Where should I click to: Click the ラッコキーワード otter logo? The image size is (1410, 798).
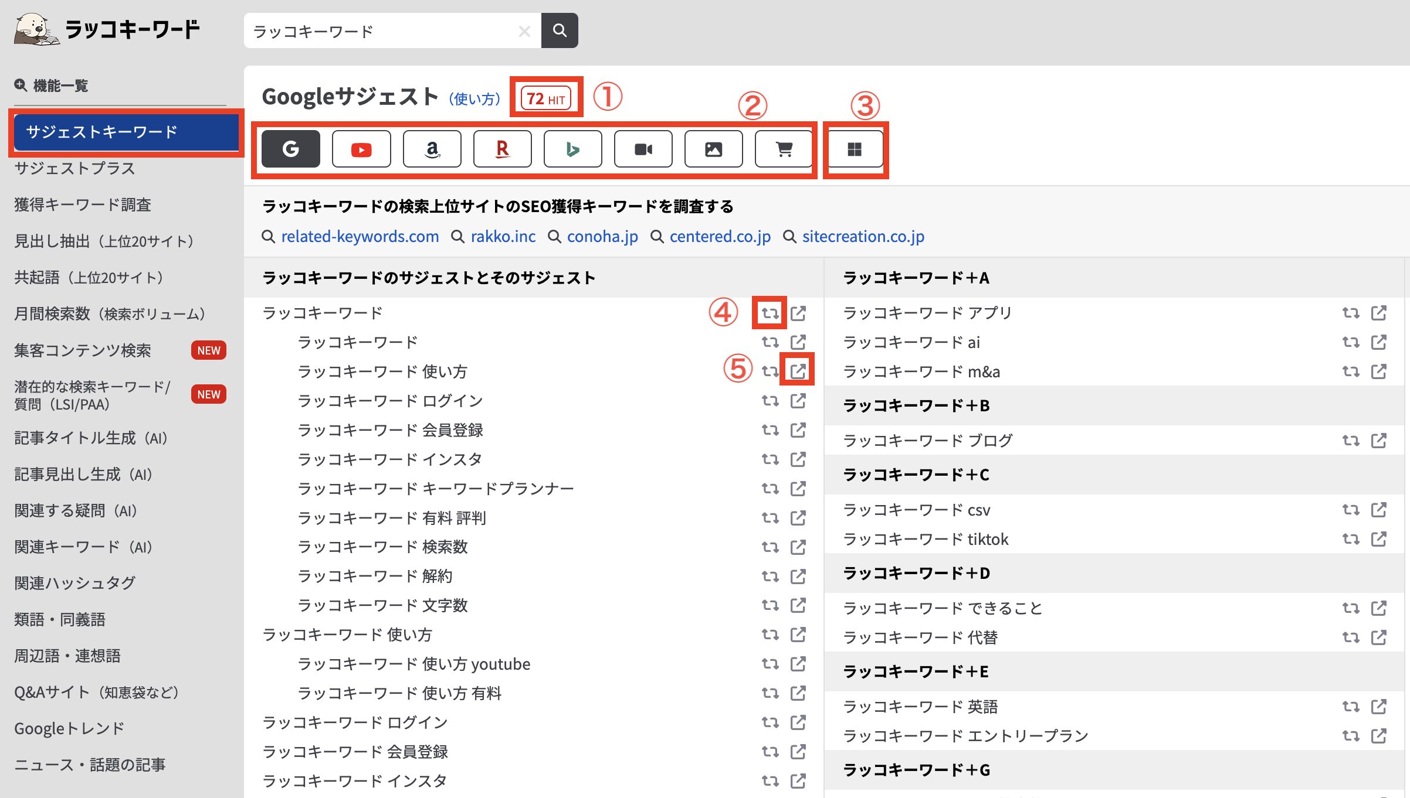point(107,29)
